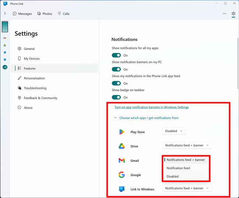Toggle Show badge on taskbar
The image size is (239, 198).
click(116, 97)
